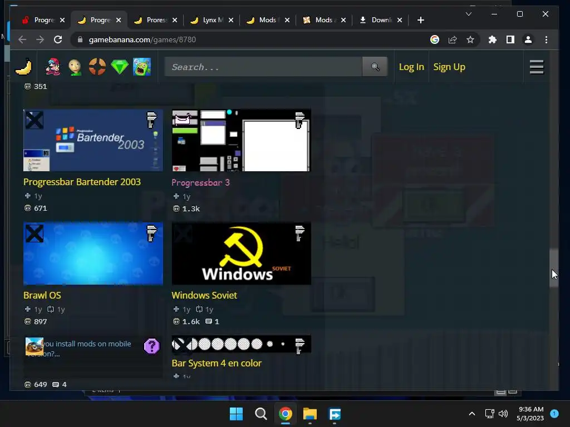
Task: Switch to the first Progre tab
Action: pyautogui.click(x=43, y=20)
